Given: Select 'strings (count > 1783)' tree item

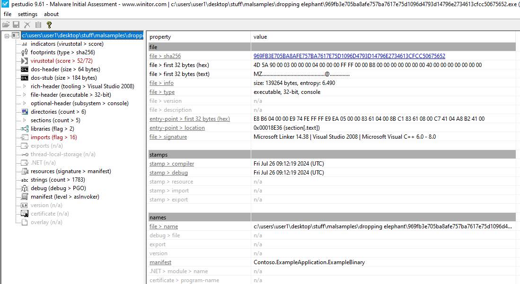Looking at the screenshot, I should coord(58,180).
